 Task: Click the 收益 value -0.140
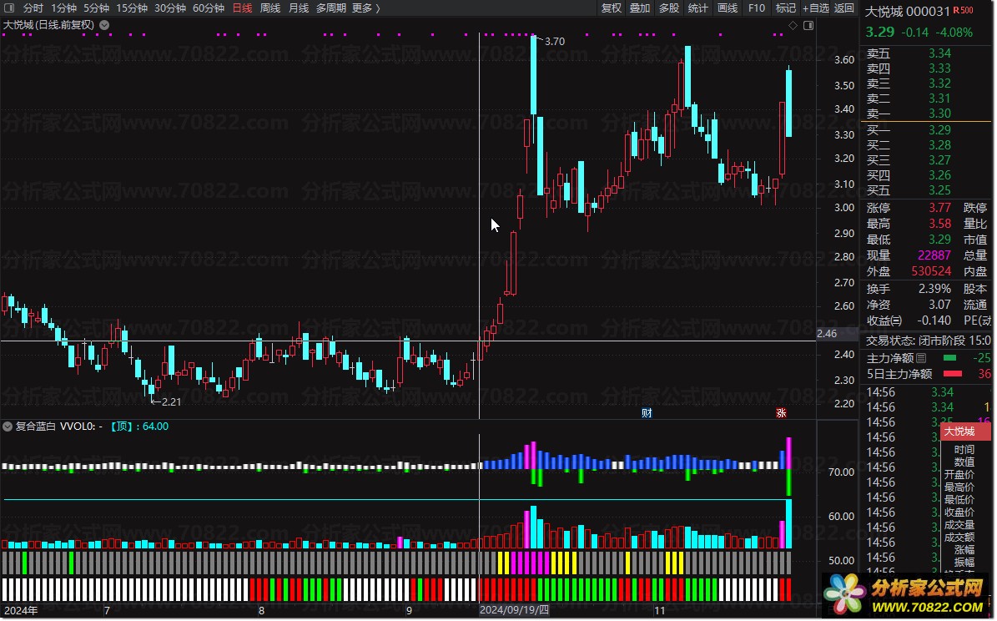[934, 321]
